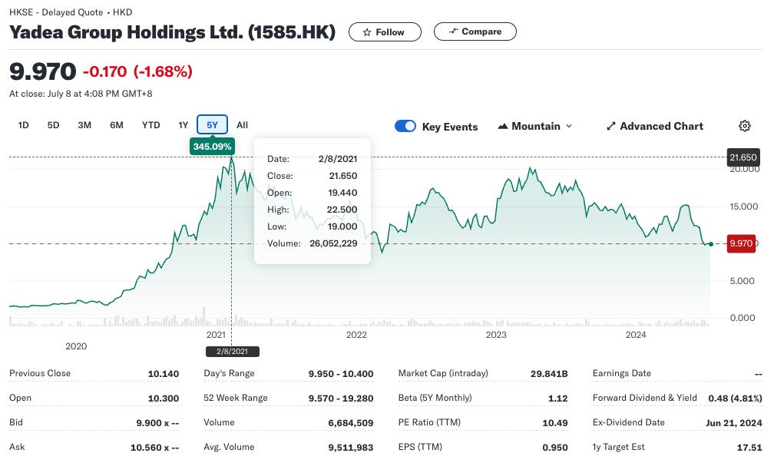
Task: Click the Open value 10.300
Action: click(x=164, y=399)
